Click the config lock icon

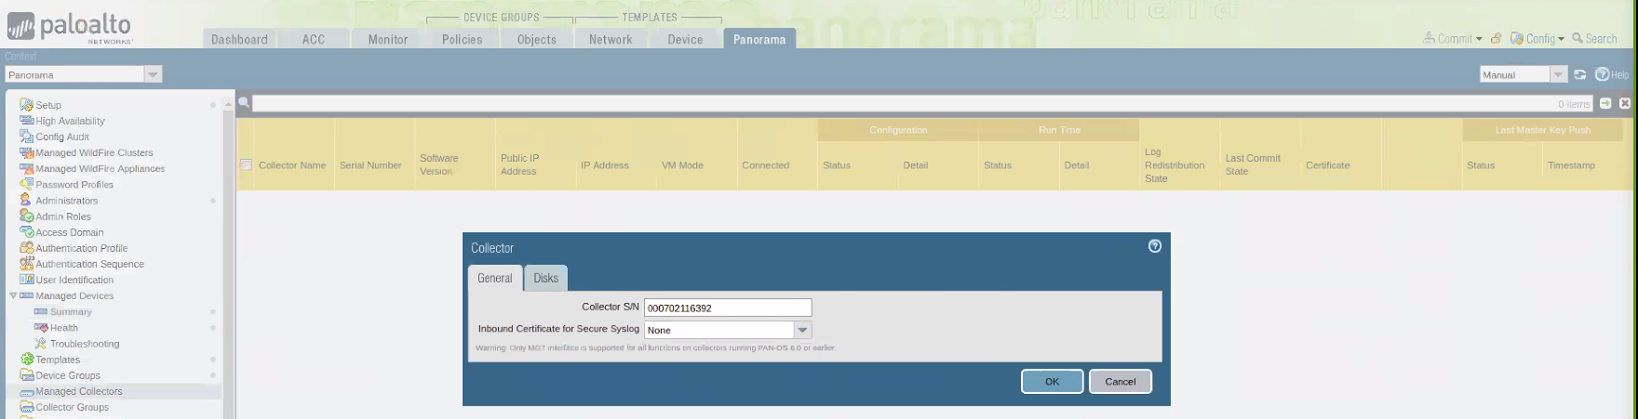[1496, 39]
